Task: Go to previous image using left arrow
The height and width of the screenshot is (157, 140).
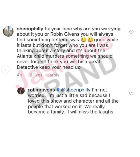Action: pos(5,69)
